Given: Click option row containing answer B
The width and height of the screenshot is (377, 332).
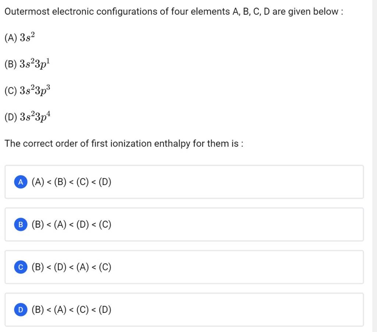Looking at the screenshot, I should click(x=183, y=224).
